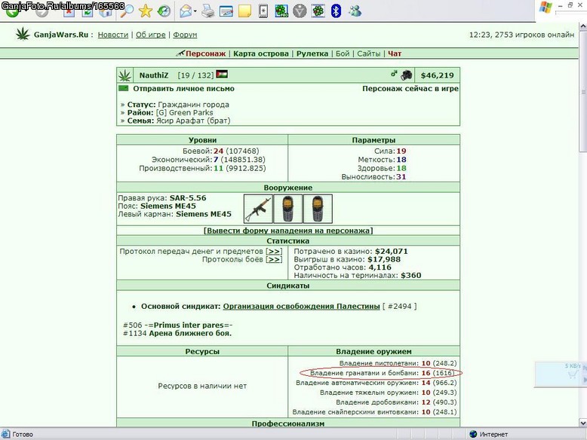Click Вывести форму нападения на персонажа
This screenshot has width=587, height=440.
pyautogui.click(x=288, y=231)
